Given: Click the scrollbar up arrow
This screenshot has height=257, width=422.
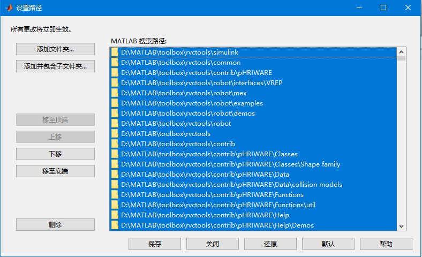Looking at the screenshot, I should pos(401,52).
